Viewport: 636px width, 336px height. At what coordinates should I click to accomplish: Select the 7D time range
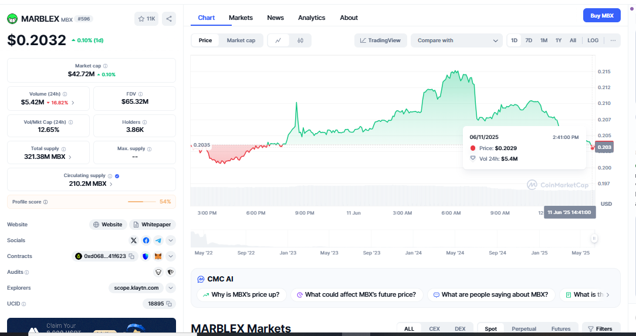point(529,40)
